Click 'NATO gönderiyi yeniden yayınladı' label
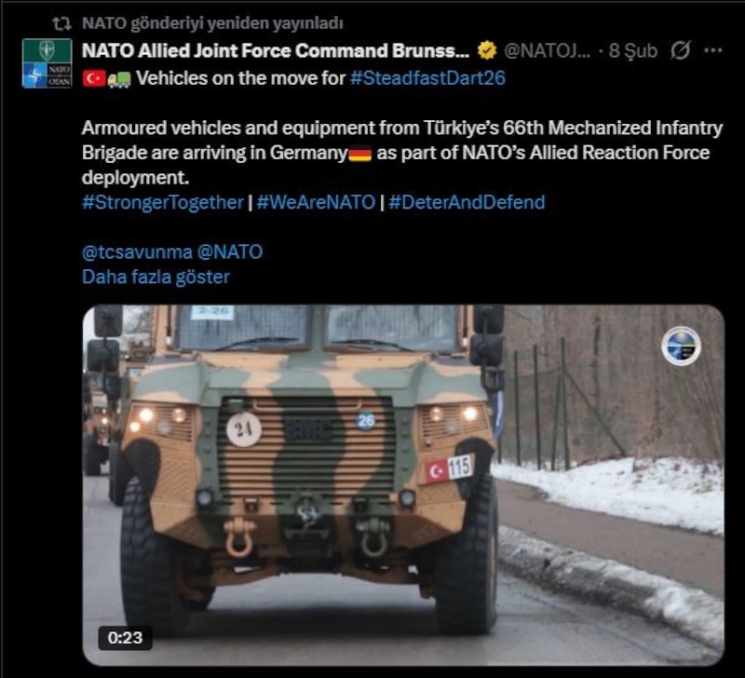The image size is (745, 678). pos(212,23)
